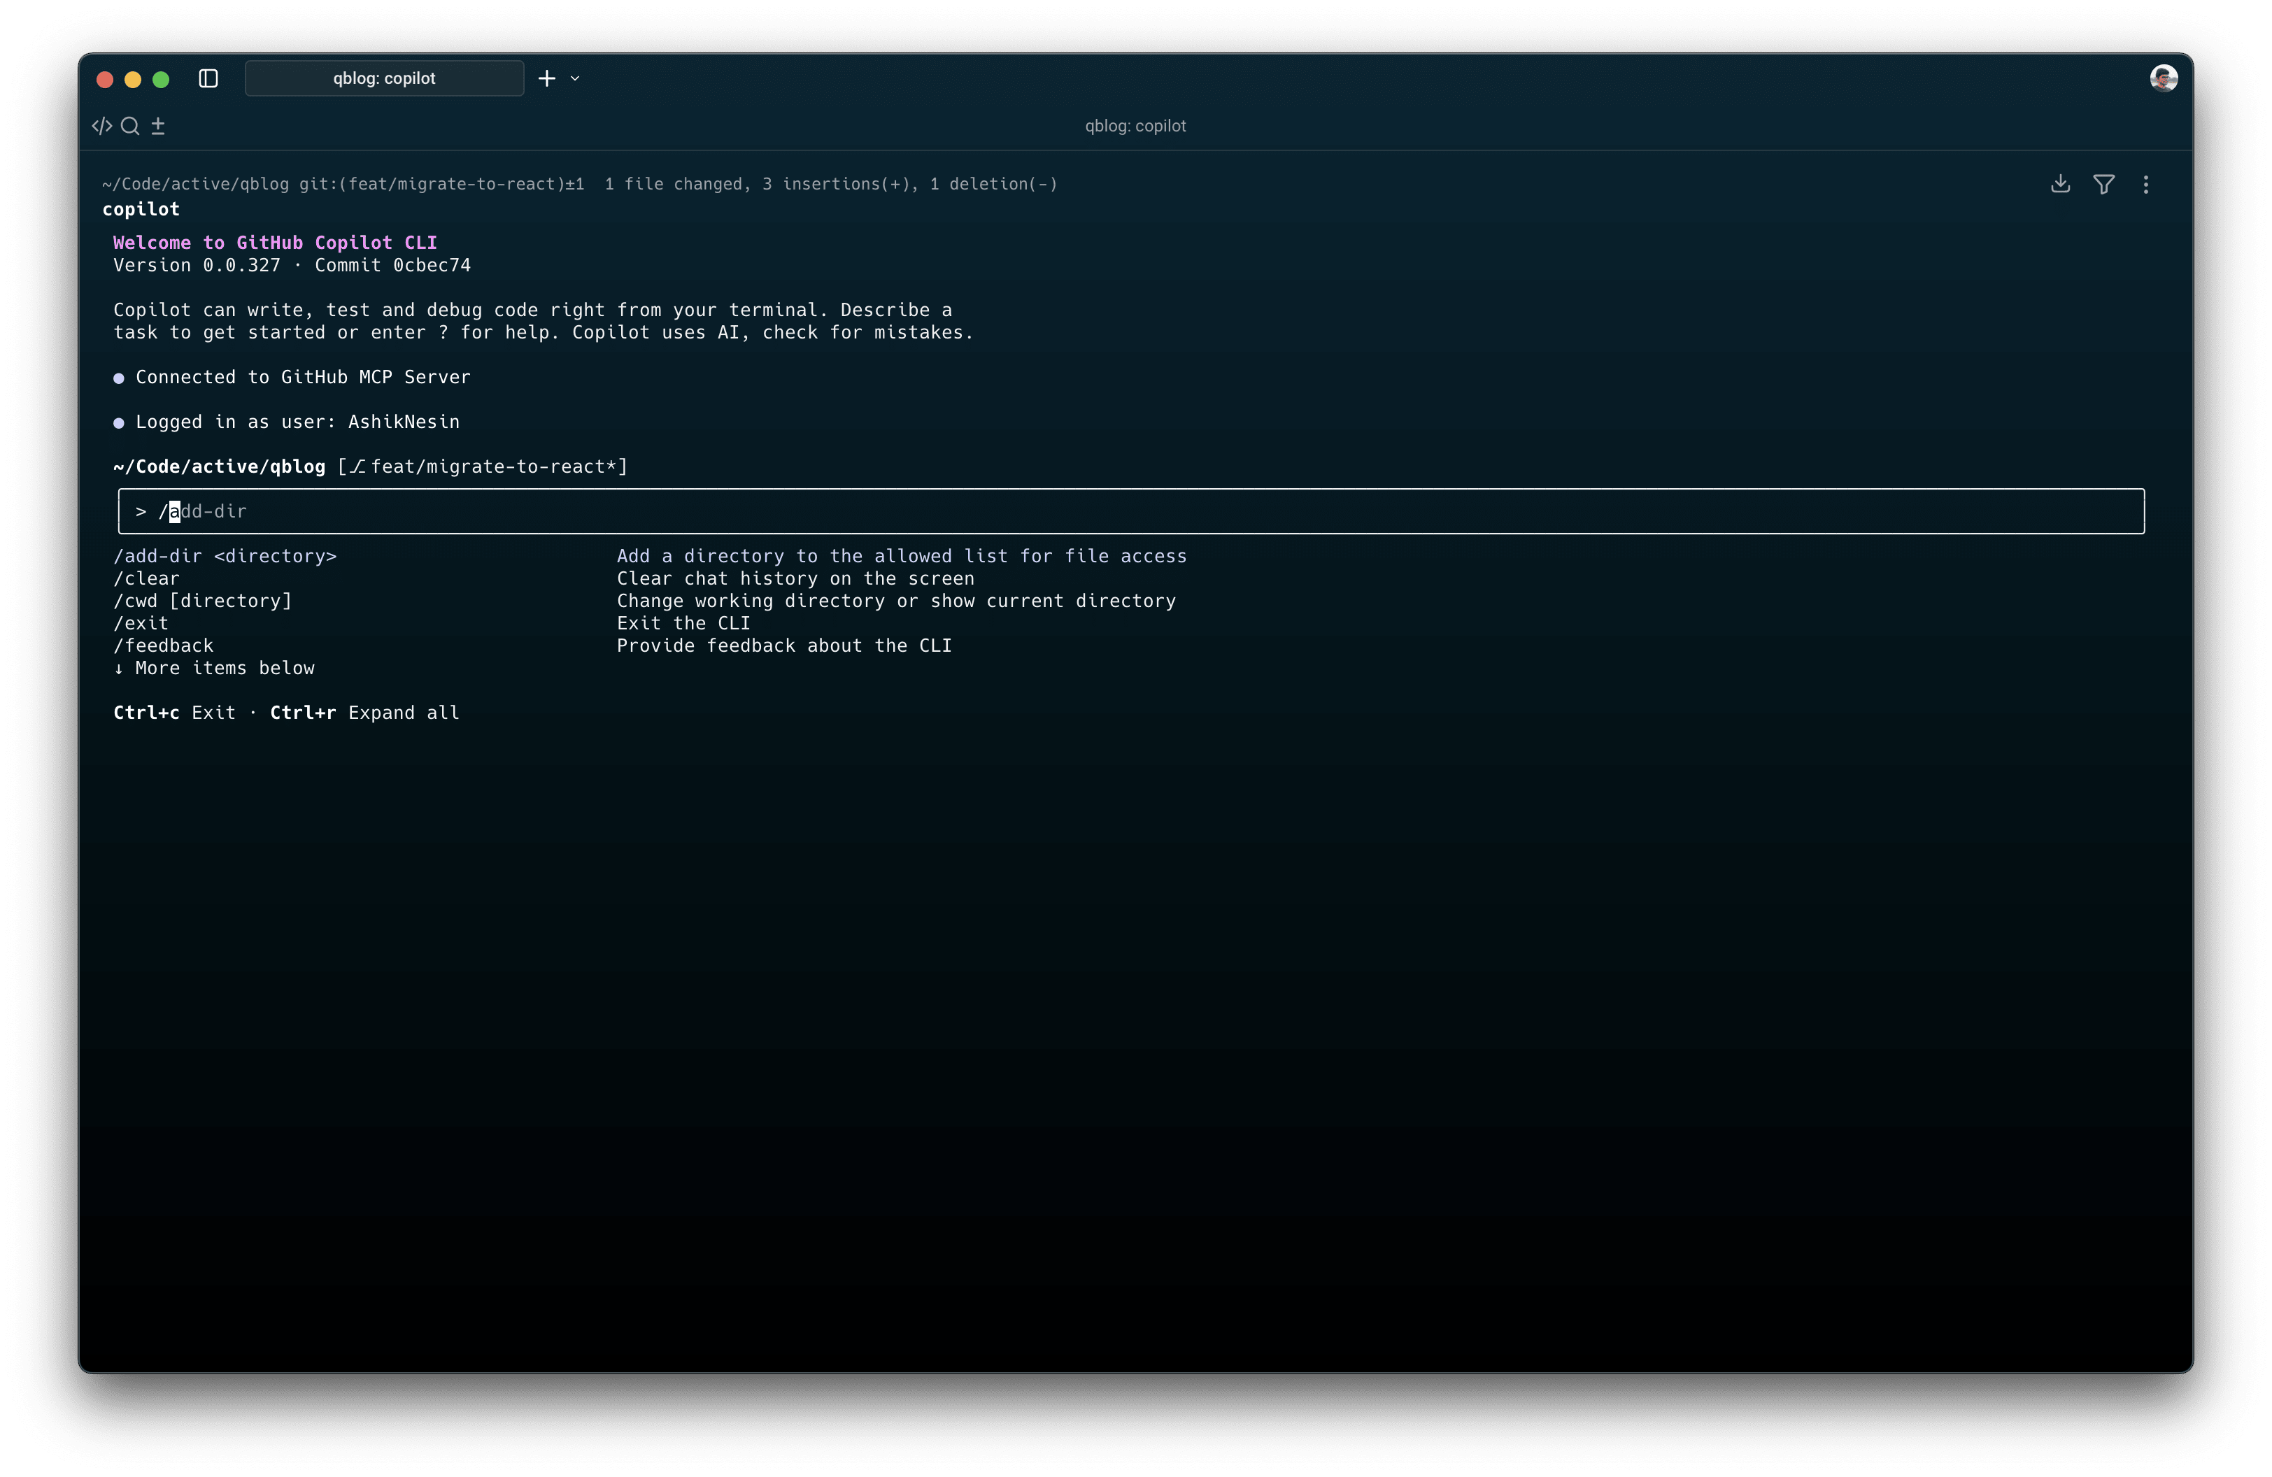The width and height of the screenshot is (2272, 1477).
Task: Click the plus-minus diff icon
Action: tap(159, 126)
